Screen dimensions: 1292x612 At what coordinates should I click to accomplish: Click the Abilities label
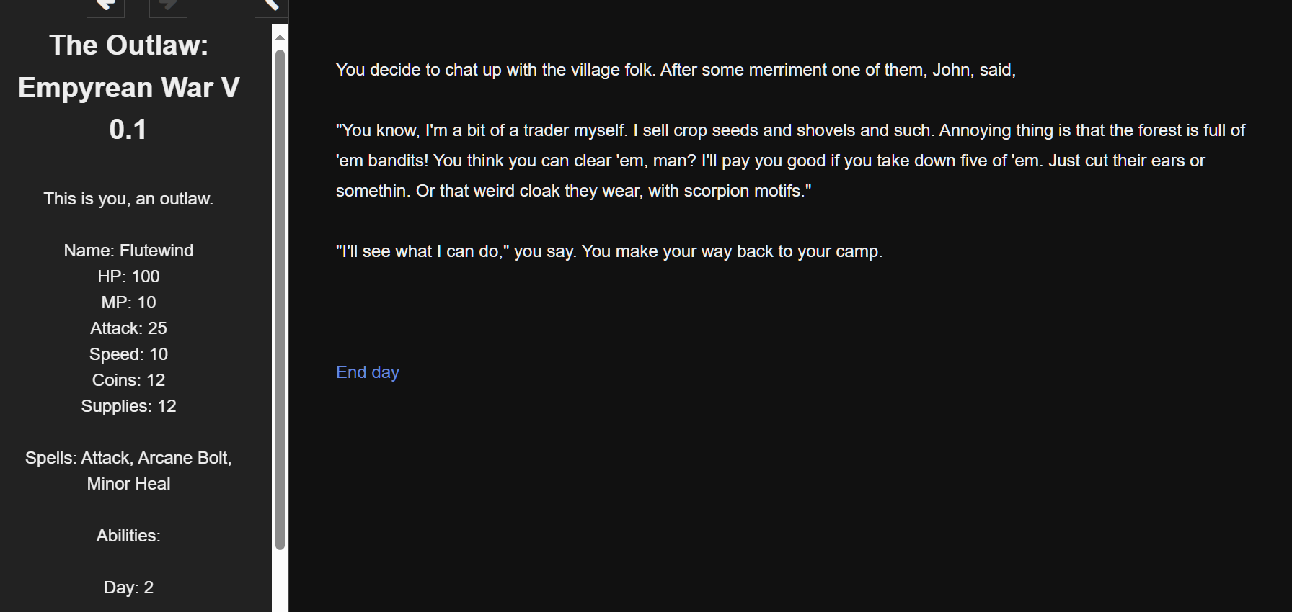[x=128, y=536]
